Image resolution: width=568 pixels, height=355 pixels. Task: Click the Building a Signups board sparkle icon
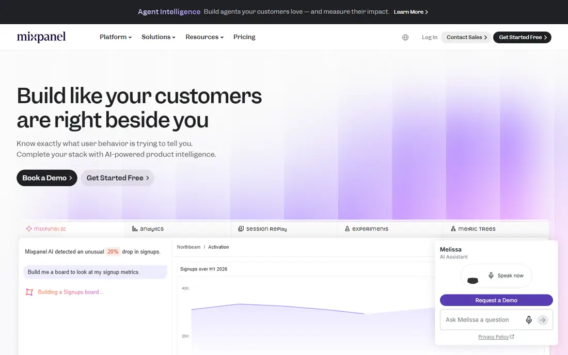(x=29, y=292)
